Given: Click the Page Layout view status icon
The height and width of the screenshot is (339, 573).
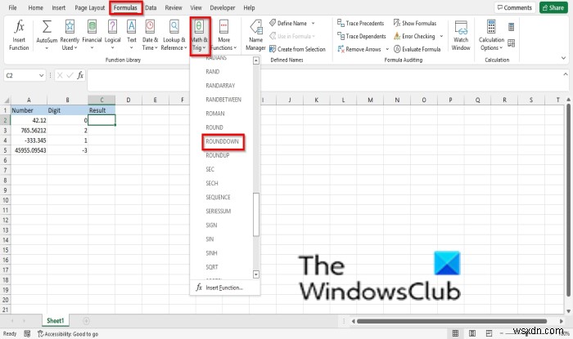Looking at the screenshot, I should coord(472,333).
